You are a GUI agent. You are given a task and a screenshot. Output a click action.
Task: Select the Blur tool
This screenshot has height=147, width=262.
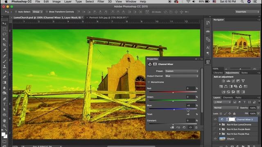[x=5, y=88]
